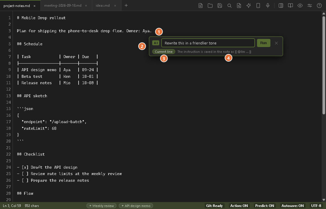This screenshot has height=209, width=326.
Task: Dismiss the AI prompt popup
Action: (x=276, y=43)
